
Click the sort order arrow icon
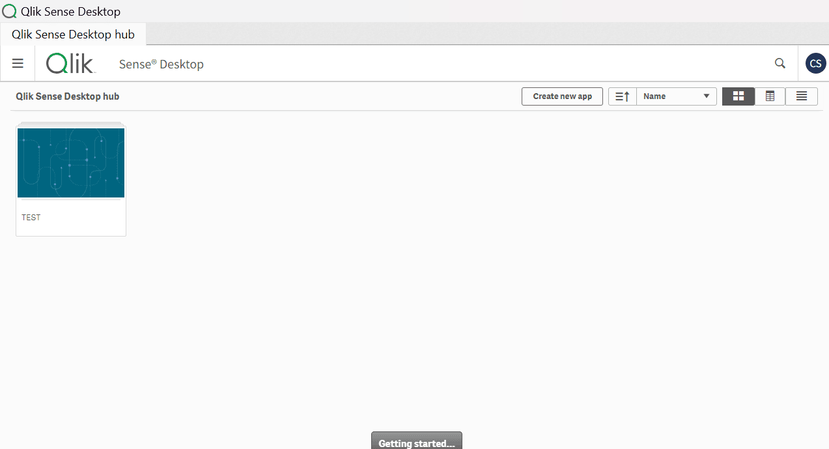pyautogui.click(x=622, y=96)
